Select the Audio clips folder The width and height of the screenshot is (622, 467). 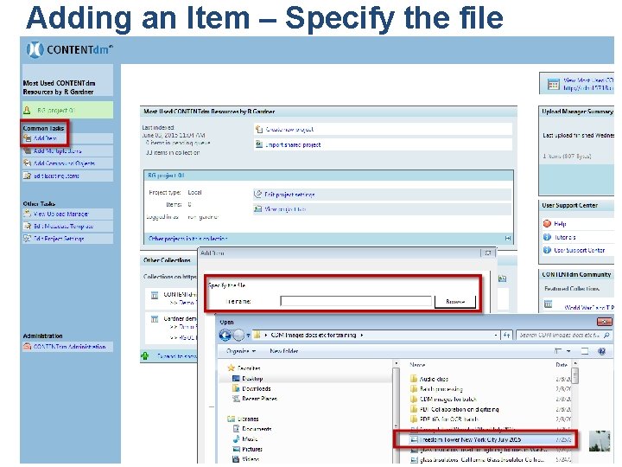[x=434, y=379]
